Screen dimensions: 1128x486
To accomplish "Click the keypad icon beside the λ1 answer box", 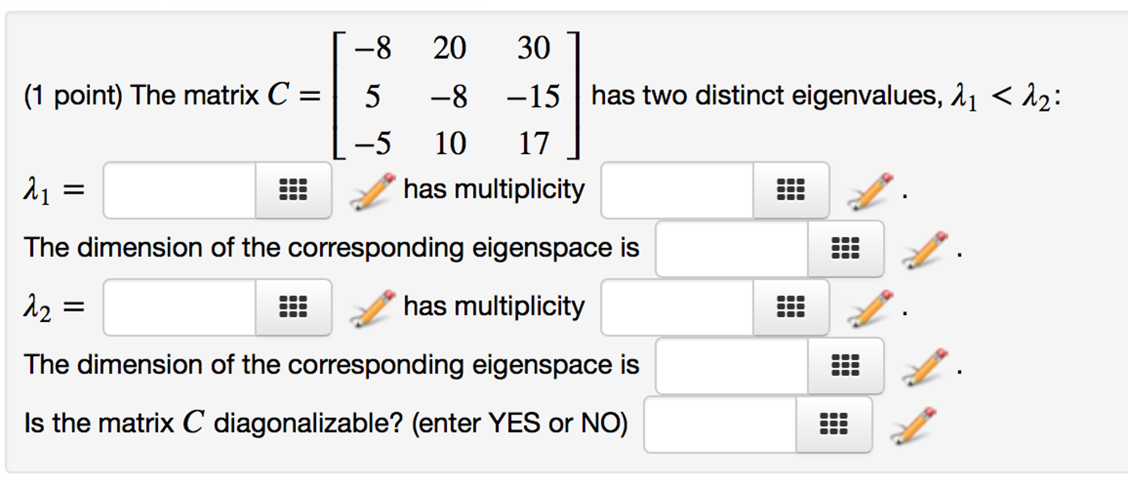I will point(292,190).
